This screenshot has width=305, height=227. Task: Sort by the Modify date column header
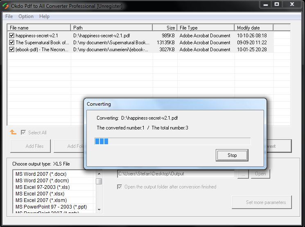[254, 27]
